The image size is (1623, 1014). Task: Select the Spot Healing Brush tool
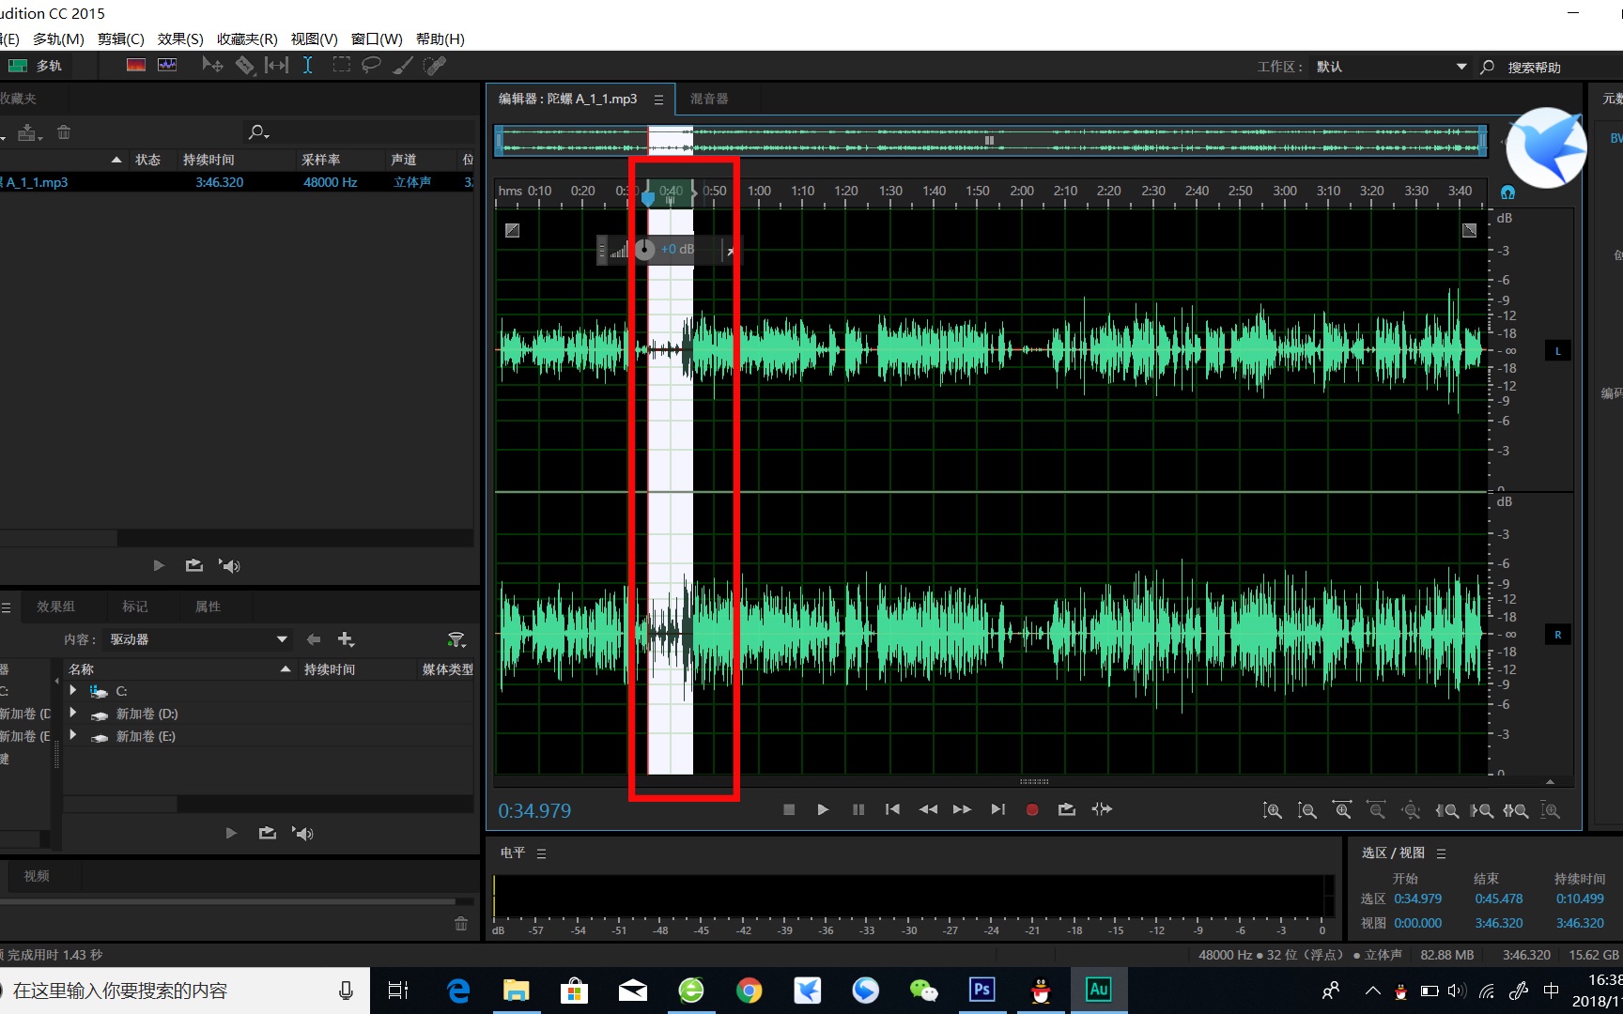point(434,66)
